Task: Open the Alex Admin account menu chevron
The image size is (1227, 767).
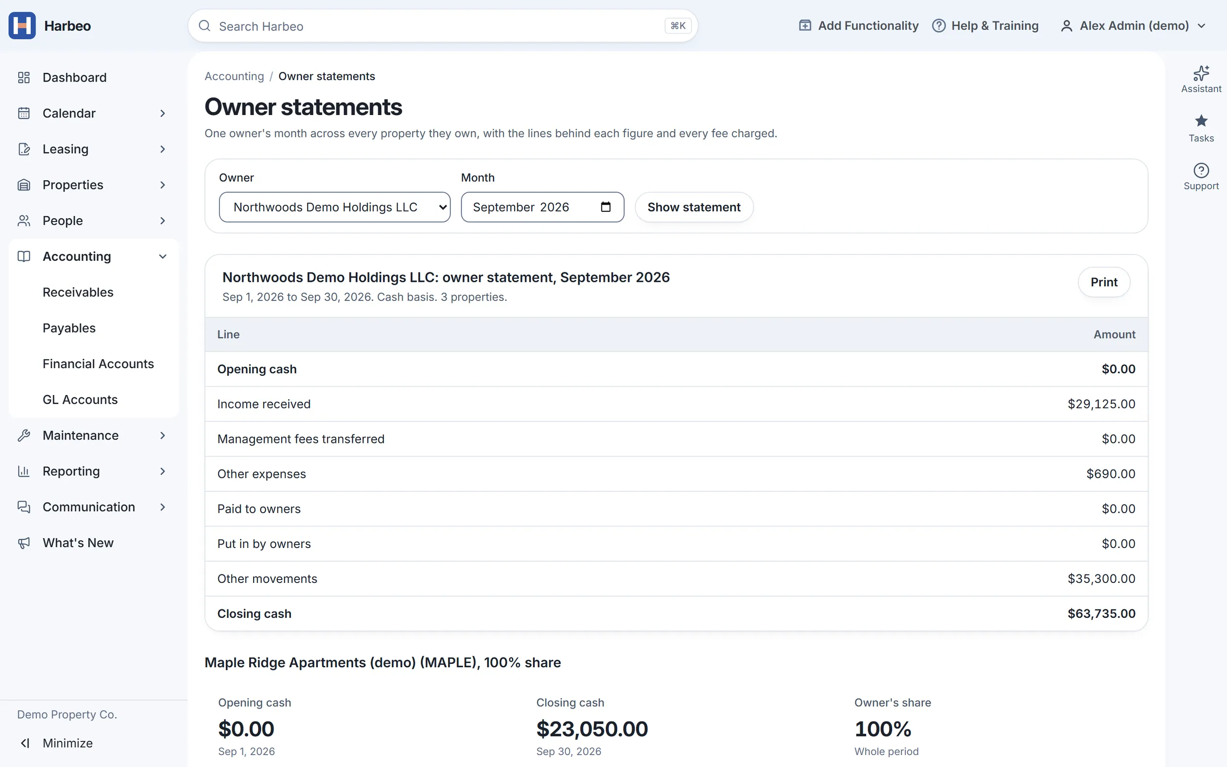Action: [x=1201, y=26]
